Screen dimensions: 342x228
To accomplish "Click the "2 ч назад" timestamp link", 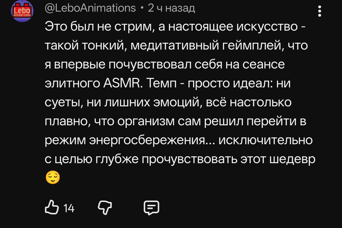I will coord(171,8).
